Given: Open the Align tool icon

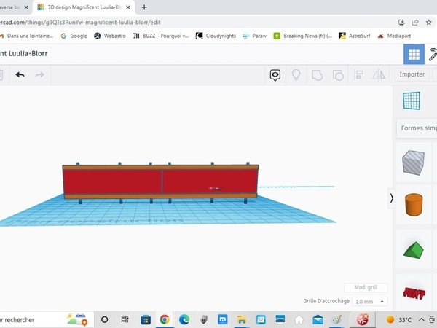Looking at the screenshot, I should [x=358, y=74].
